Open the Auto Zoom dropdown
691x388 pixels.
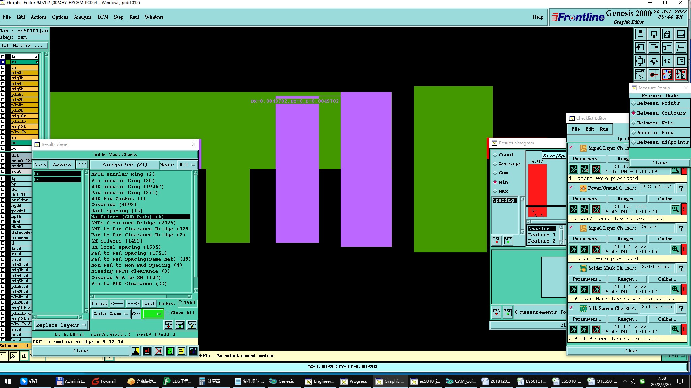coord(111,314)
